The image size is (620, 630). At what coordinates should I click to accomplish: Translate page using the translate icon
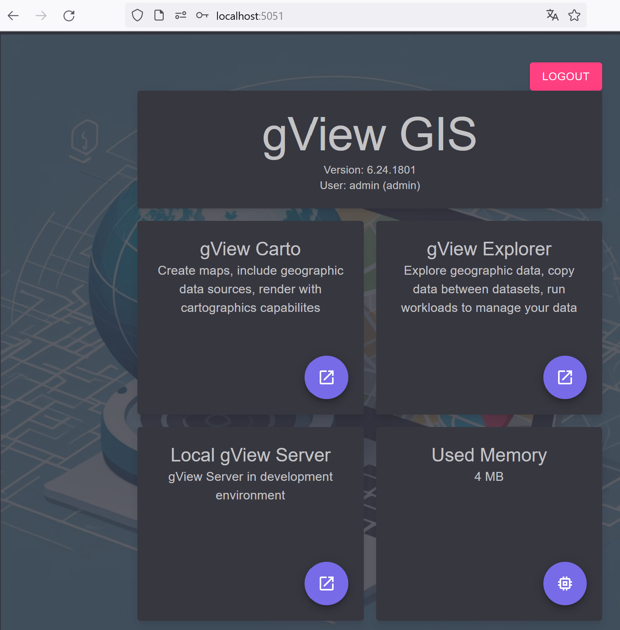click(x=552, y=15)
